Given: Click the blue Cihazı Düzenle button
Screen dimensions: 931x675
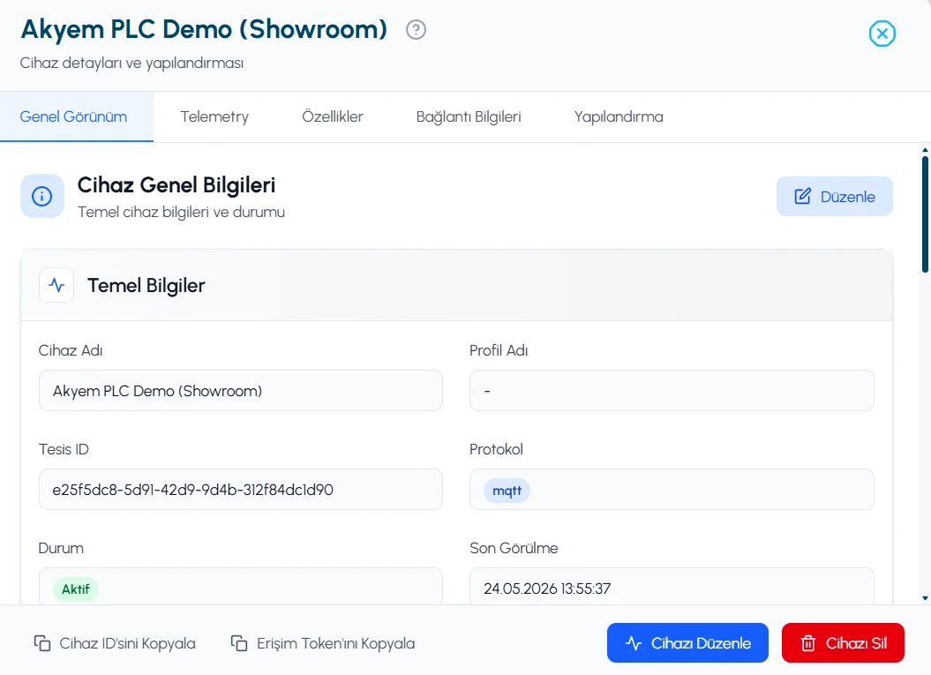Looking at the screenshot, I should point(687,643).
